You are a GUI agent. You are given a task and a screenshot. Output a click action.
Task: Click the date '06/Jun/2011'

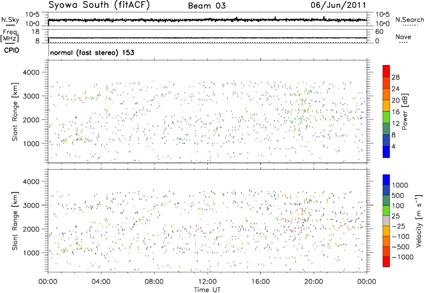338,5
